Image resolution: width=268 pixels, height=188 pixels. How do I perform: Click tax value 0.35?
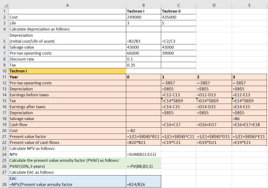point(144,65)
